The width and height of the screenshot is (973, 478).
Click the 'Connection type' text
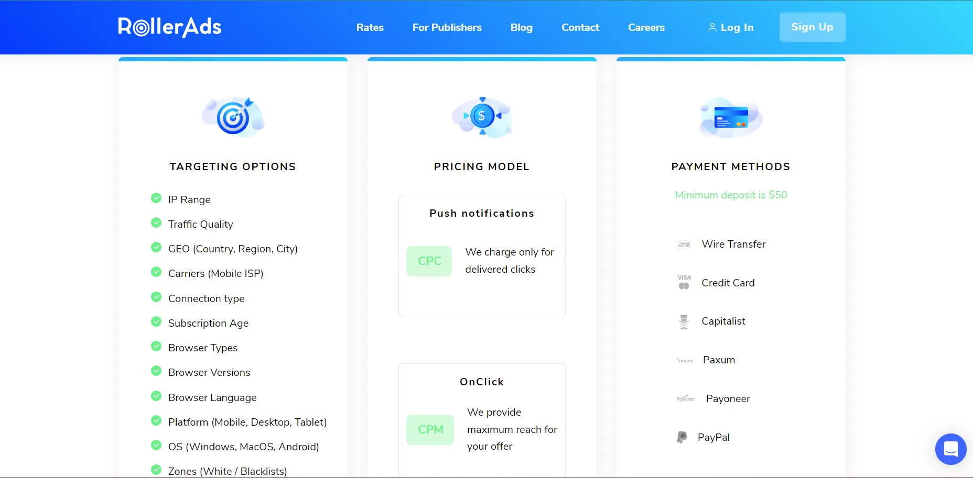pyautogui.click(x=207, y=298)
